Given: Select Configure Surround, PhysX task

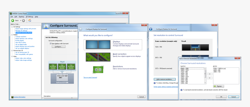Looking at the screenshot, I should tap(24, 33).
